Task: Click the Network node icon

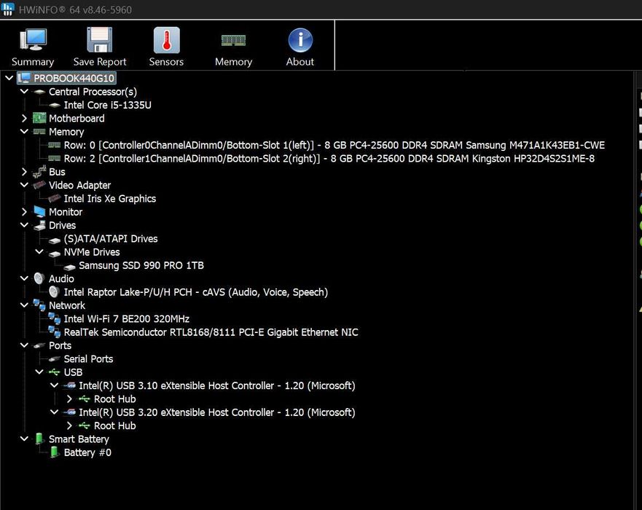Action: point(39,305)
